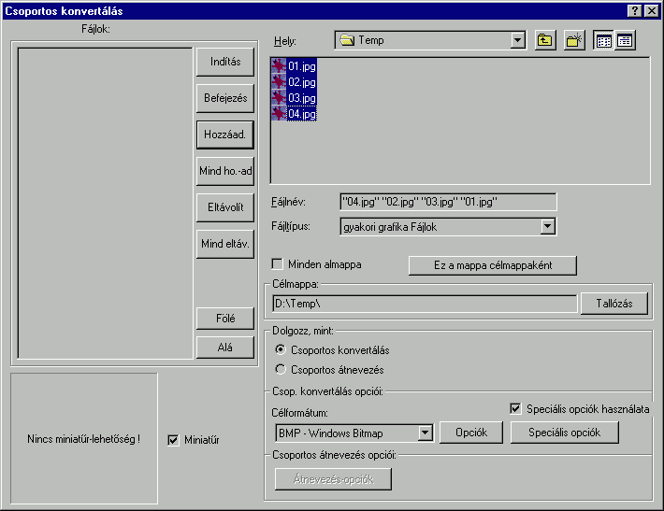This screenshot has height=511, width=664.
Task: Click the Eltávolít button
Action: click(225, 207)
